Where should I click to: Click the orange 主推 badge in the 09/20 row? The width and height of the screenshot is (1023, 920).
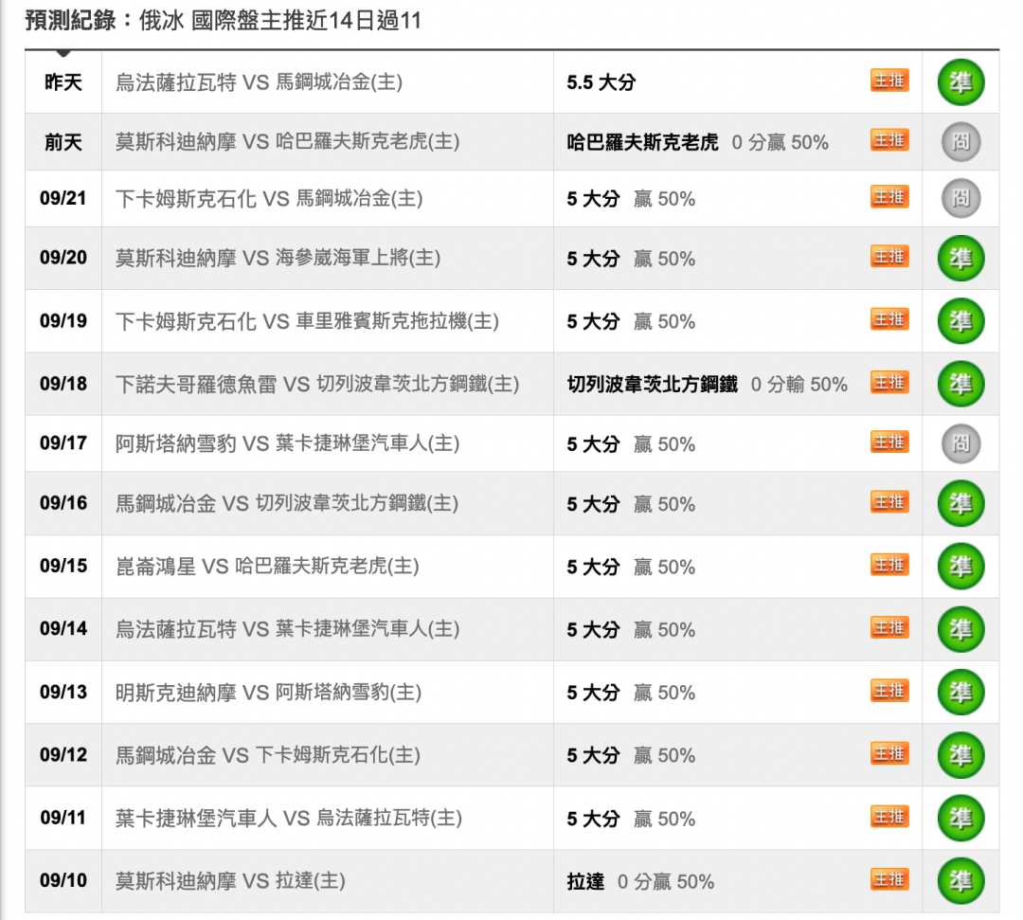click(889, 257)
